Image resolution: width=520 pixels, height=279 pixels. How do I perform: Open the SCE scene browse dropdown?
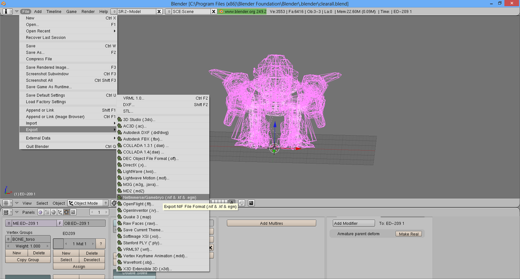[x=168, y=12]
